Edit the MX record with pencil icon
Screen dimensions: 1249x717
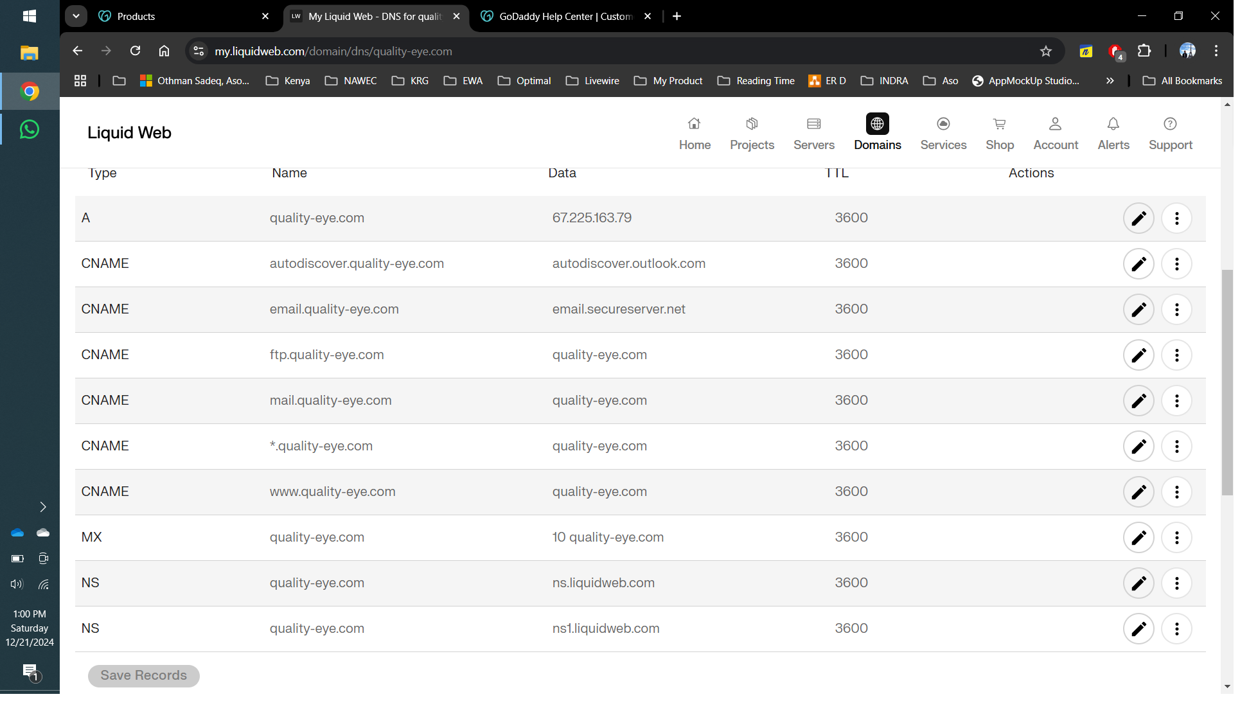click(x=1138, y=538)
